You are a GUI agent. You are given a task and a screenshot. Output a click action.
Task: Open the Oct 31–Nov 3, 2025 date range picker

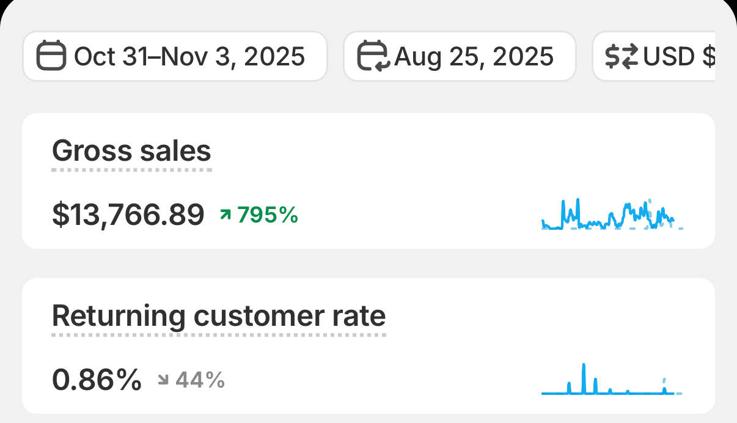click(x=175, y=56)
